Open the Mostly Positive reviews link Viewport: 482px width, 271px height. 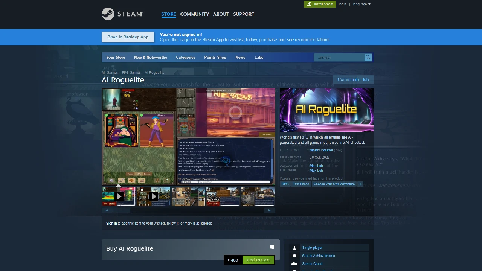point(321,150)
